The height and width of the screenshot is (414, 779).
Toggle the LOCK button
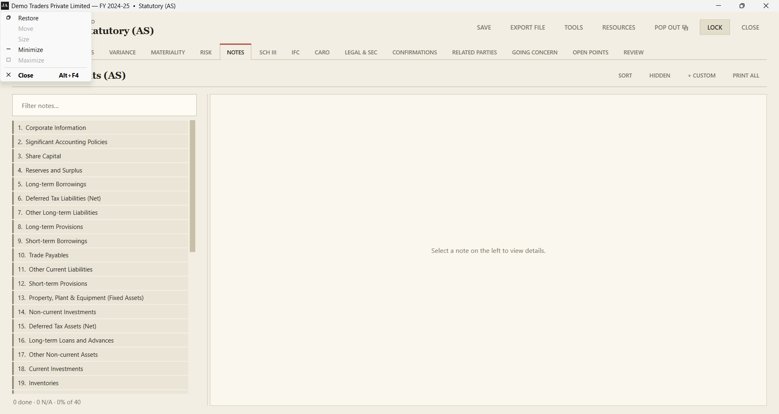coord(714,27)
